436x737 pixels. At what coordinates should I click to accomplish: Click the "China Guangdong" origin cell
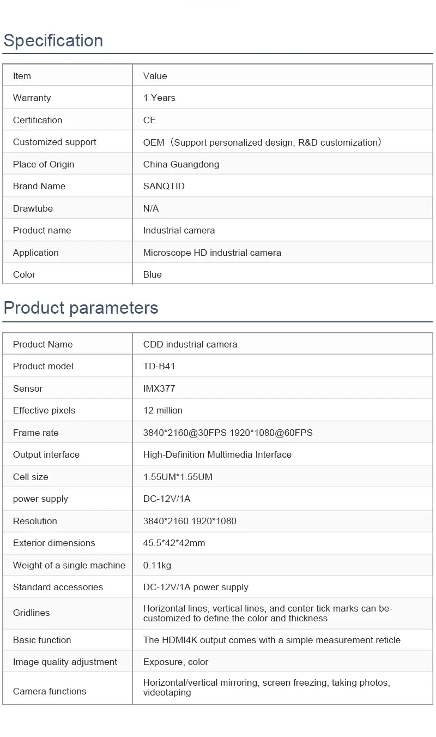pos(181,164)
